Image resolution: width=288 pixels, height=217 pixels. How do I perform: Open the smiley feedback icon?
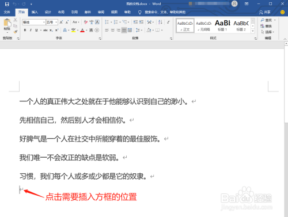[282, 12]
